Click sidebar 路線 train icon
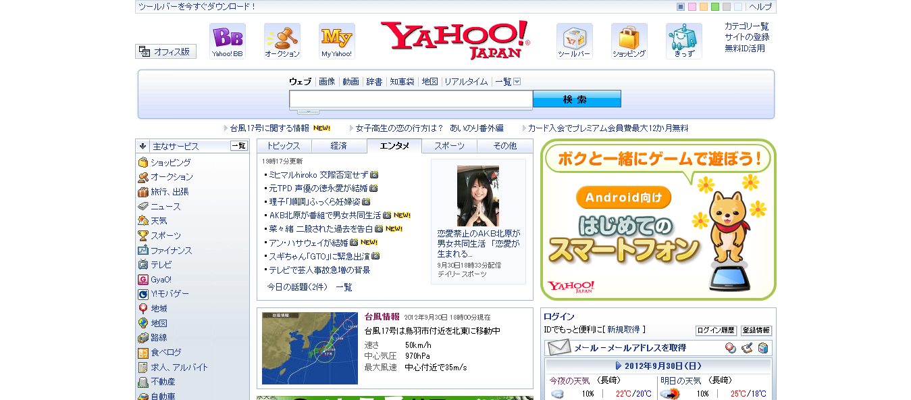The image size is (911, 400). 143,338
